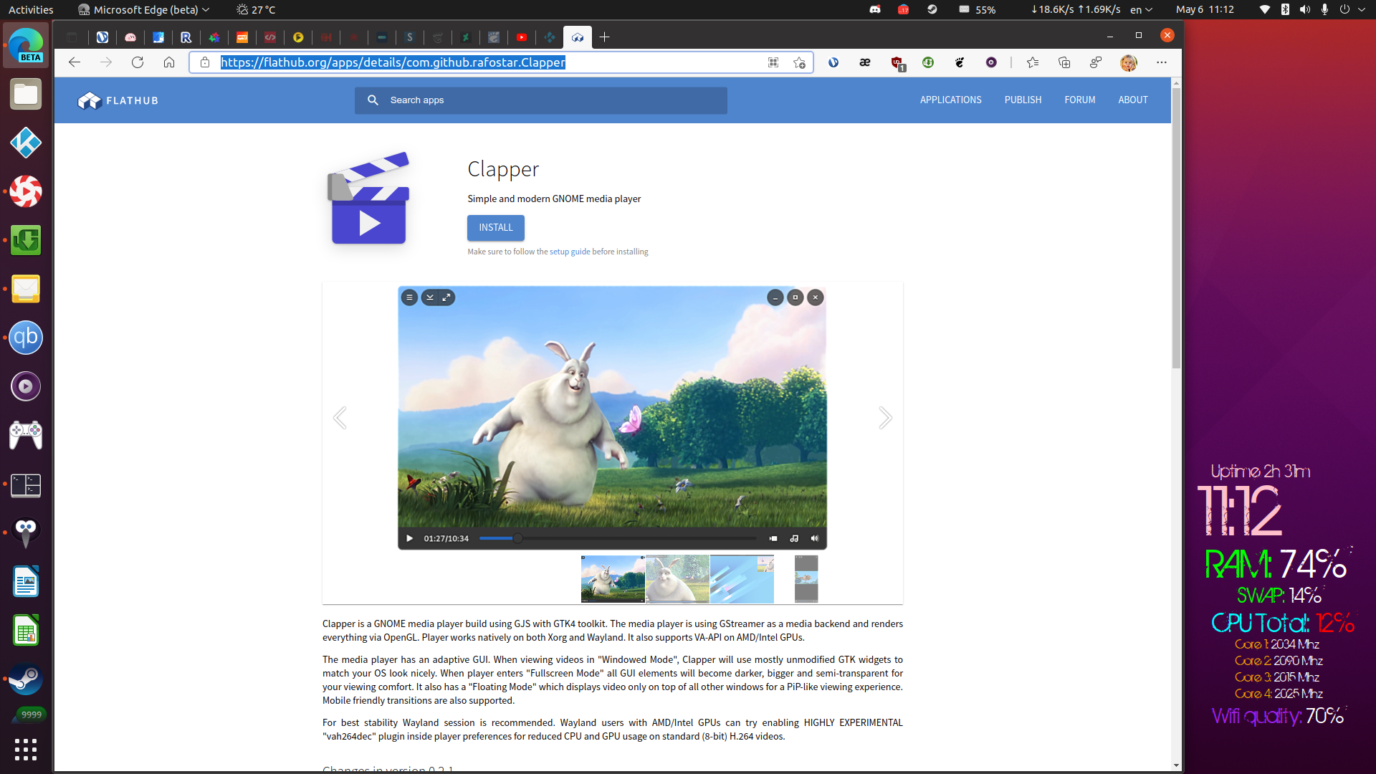Screen dimensions: 1376x774
Task: Open LibreOffice Writer from the dock
Action: 26,581
